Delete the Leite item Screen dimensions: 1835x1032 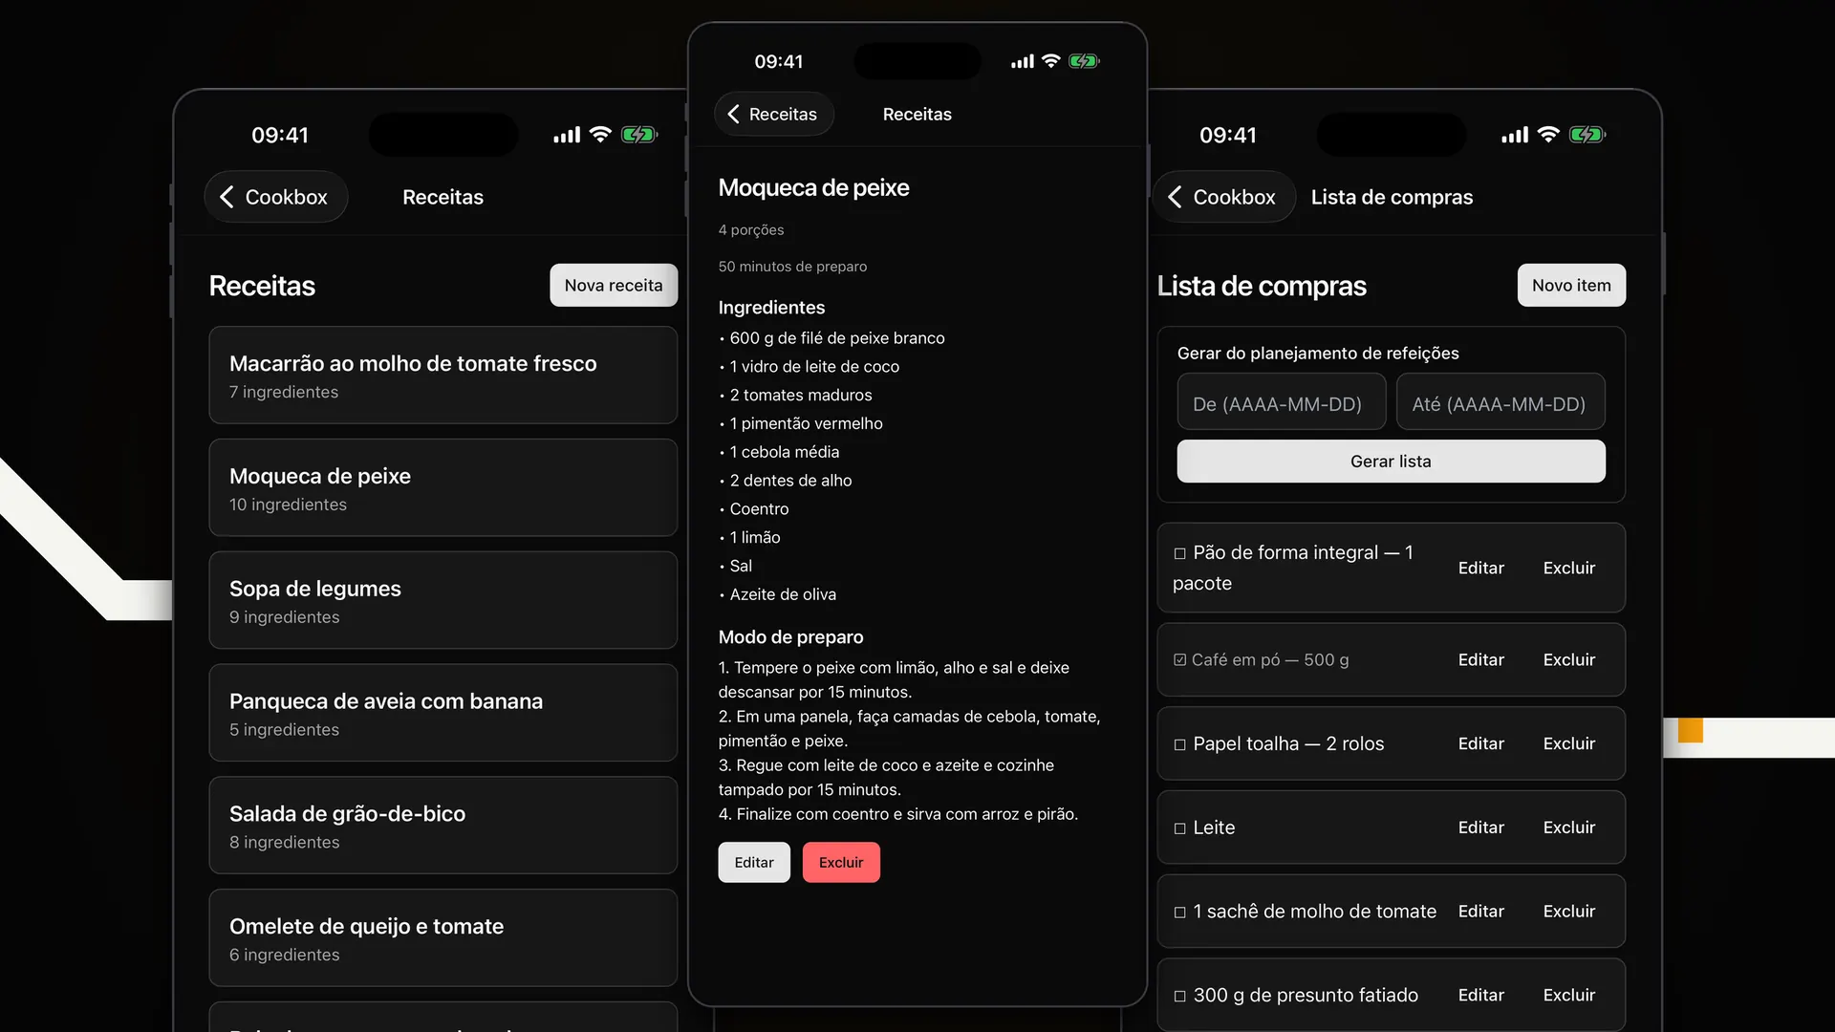coord(1568,828)
